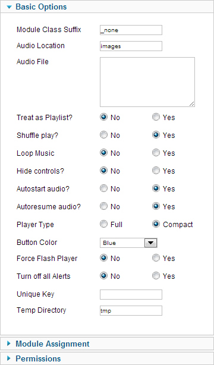Click the Unique Key text field

click(131, 294)
